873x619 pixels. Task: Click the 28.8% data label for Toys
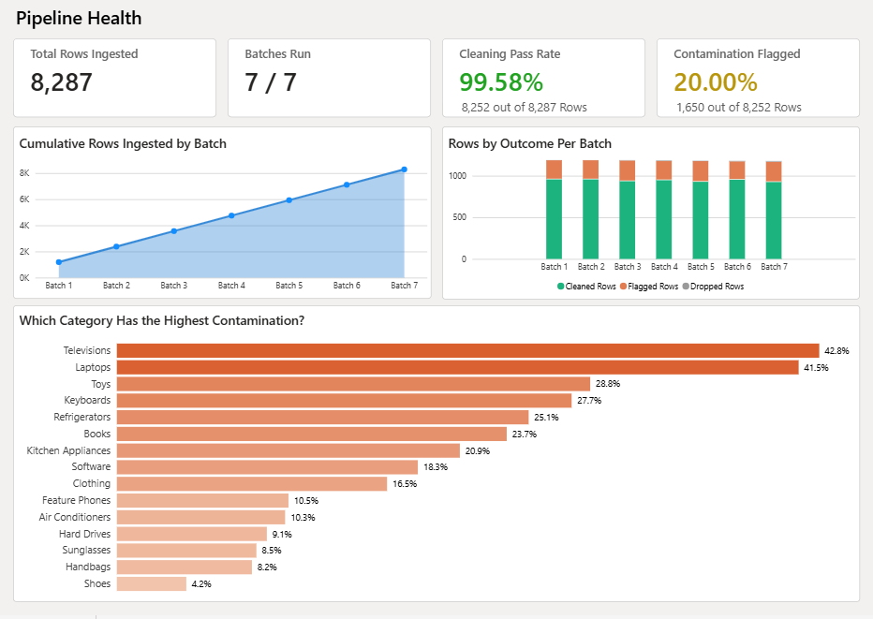pyautogui.click(x=607, y=384)
